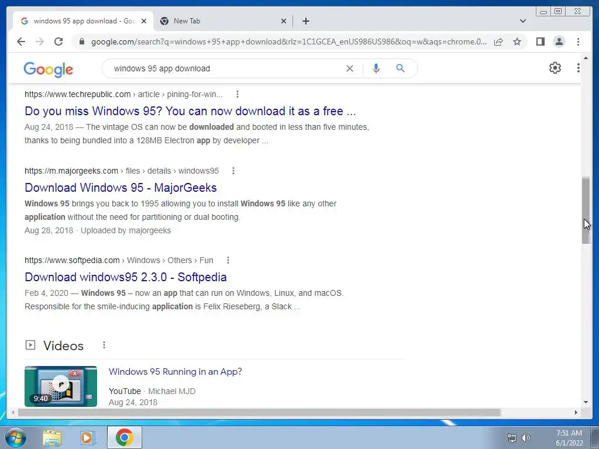Open options for the majorgeeks result
This screenshot has width=599, height=449.
(233, 171)
